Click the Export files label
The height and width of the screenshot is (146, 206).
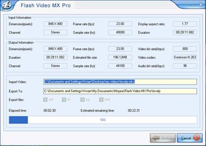[16, 100]
